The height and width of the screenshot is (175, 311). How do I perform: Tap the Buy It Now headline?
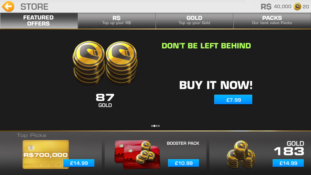216,85
